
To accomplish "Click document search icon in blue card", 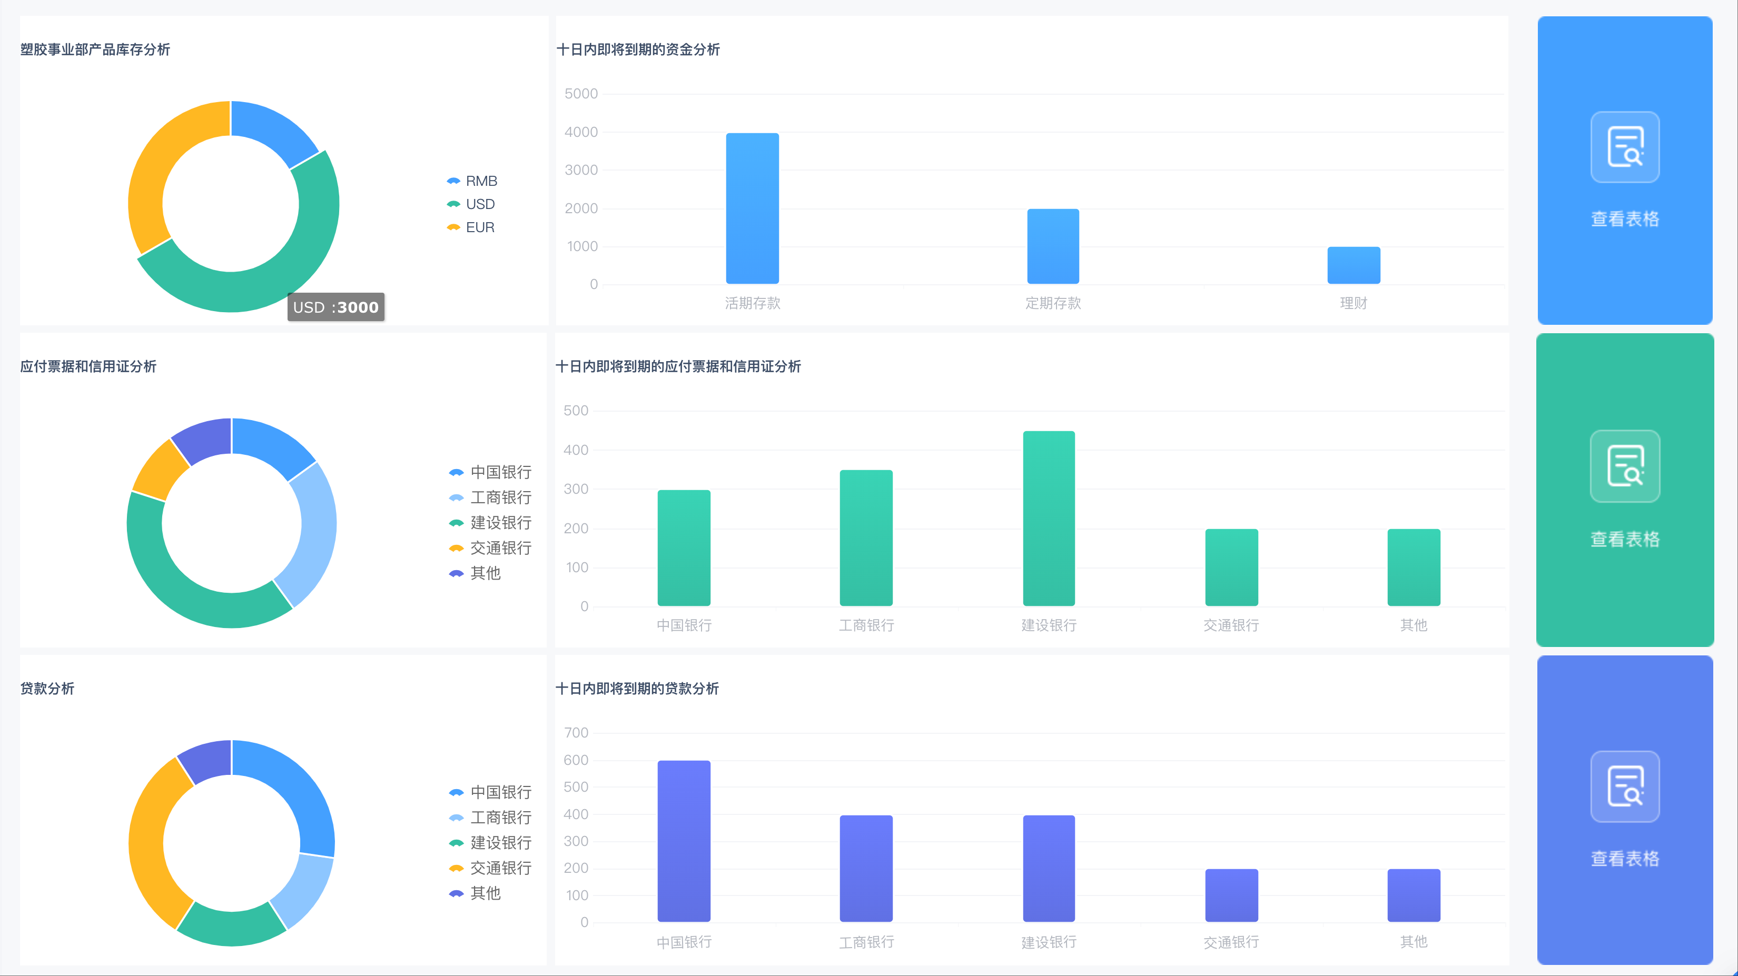I will tap(1625, 147).
